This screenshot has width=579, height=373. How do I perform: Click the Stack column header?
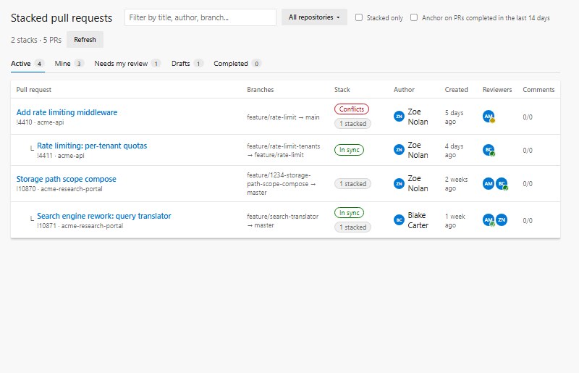click(x=342, y=90)
